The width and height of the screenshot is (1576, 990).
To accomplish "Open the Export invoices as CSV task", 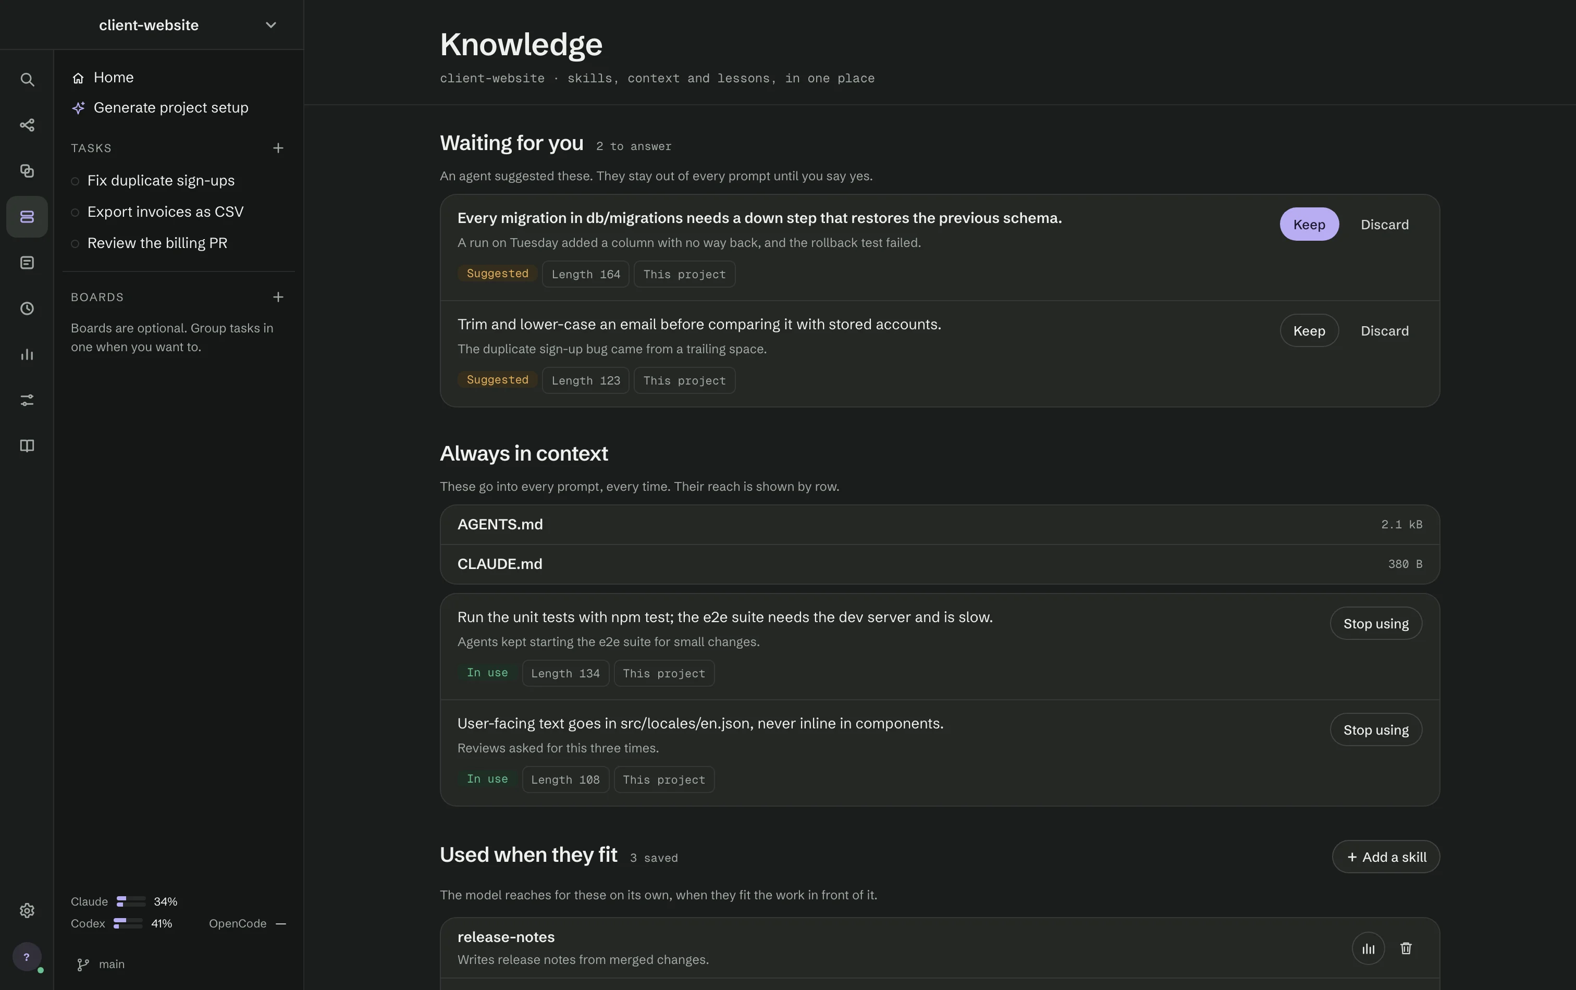I will coord(178,212).
